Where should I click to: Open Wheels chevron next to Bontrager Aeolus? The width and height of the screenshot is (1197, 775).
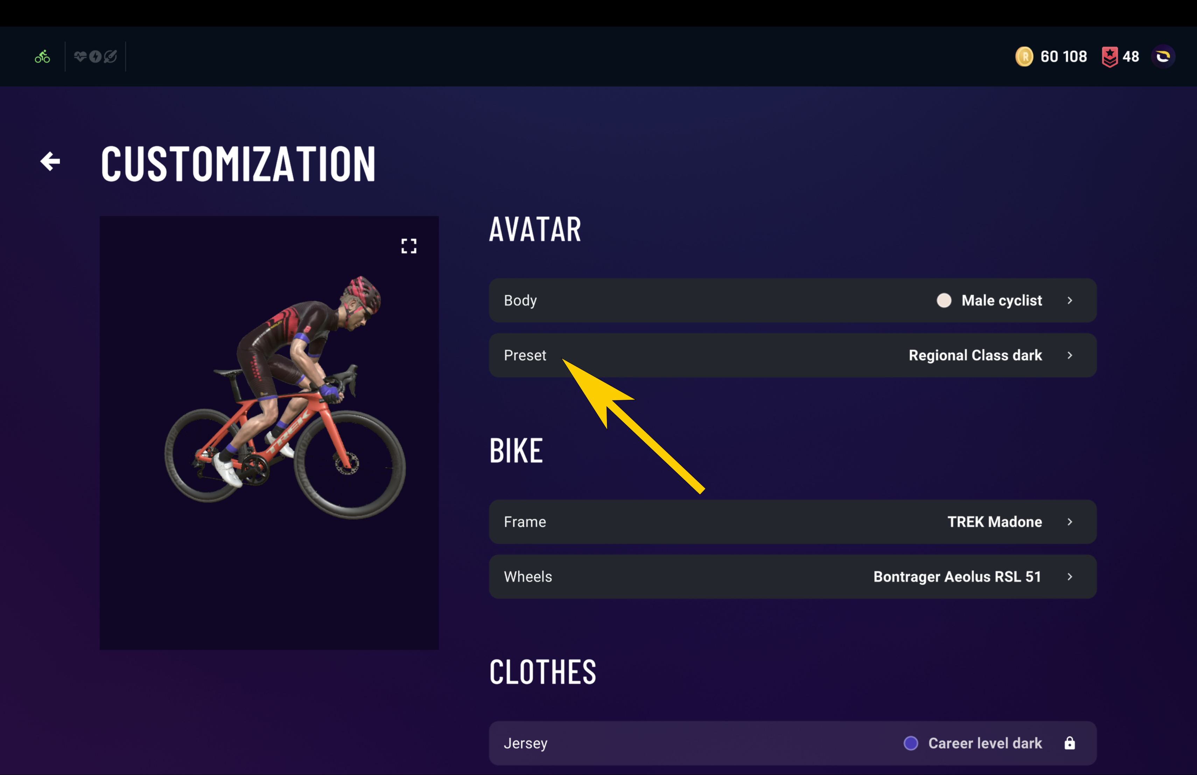coord(1070,576)
